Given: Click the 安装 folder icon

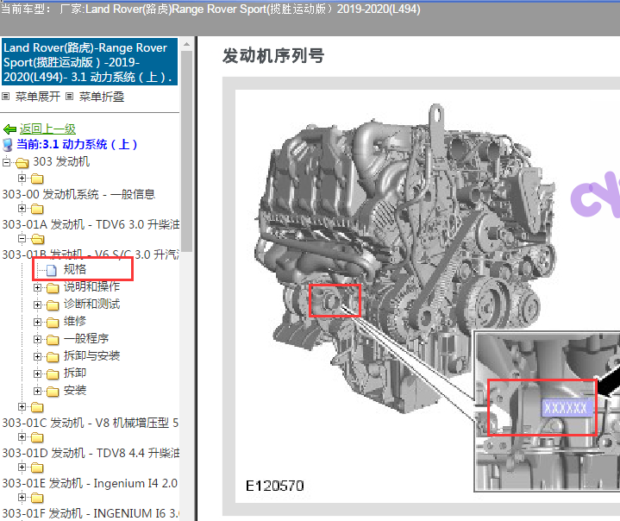Looking at the screenshot, I should click(53, 392).
